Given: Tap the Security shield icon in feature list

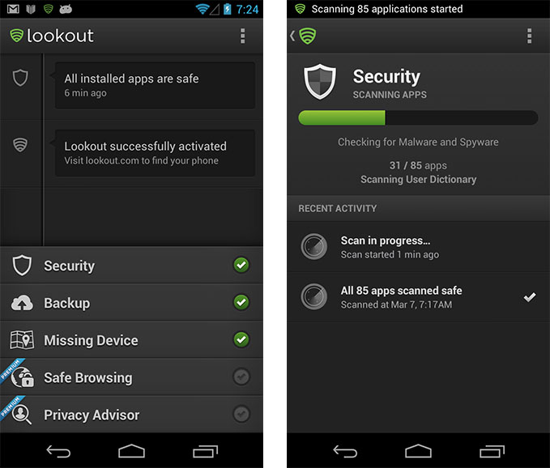Looking at the screenshot, I should click(22, 266).
